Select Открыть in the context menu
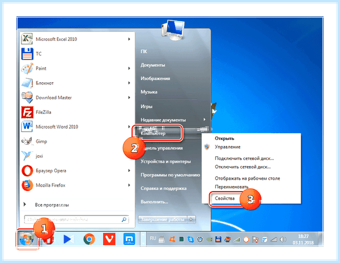Viewport: 340px width, 263px height. (224, 138)
